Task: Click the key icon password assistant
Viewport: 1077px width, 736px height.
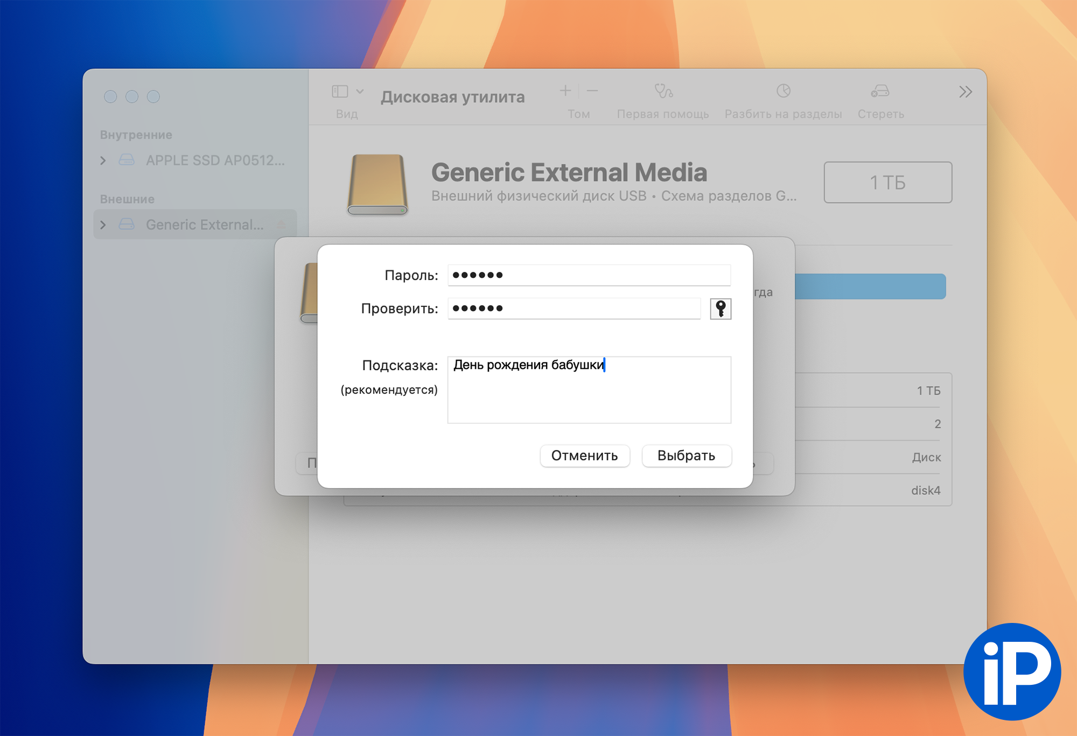Action: pos(720,309)
